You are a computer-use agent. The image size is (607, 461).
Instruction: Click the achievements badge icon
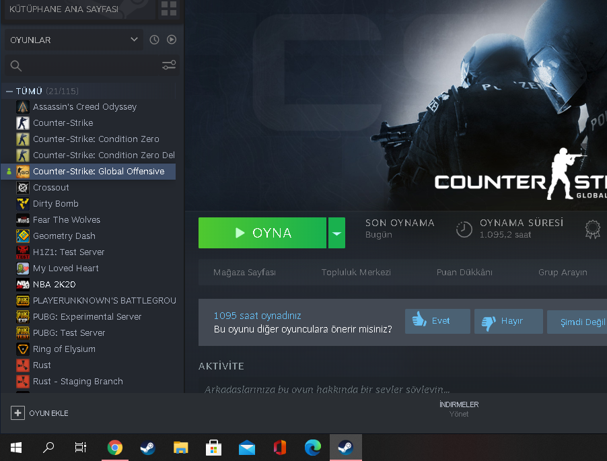pos(592,229)
